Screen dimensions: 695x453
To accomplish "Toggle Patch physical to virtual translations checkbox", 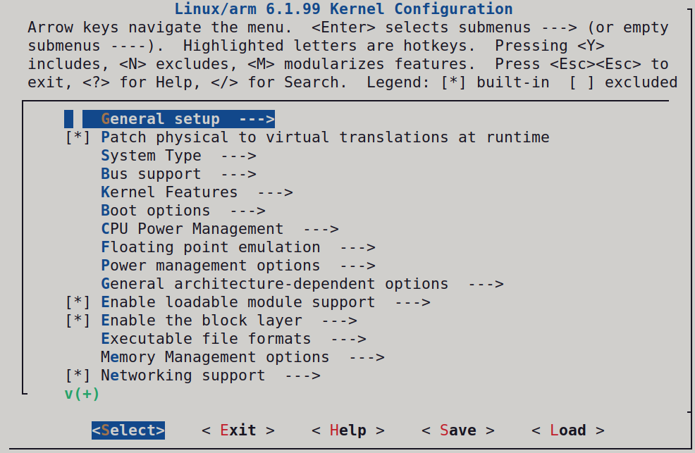I will tap(78, 137).
